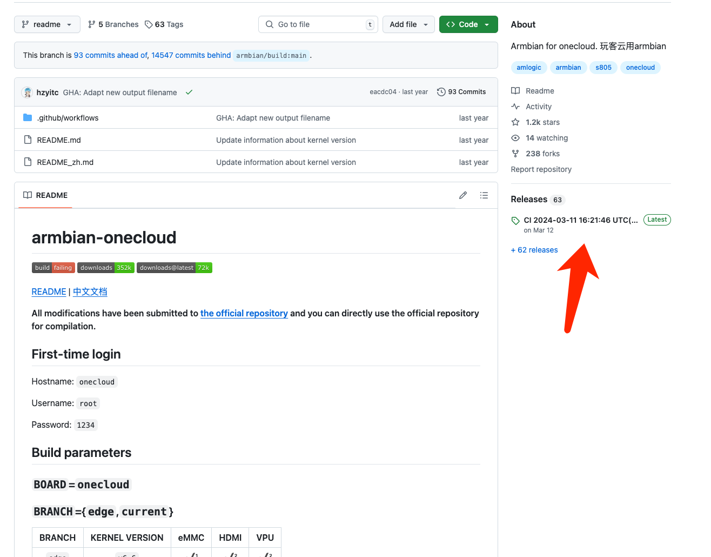Viewport: 711px width, 557px height.
Task: Click the eMMC table header
Action: (191, 538)
